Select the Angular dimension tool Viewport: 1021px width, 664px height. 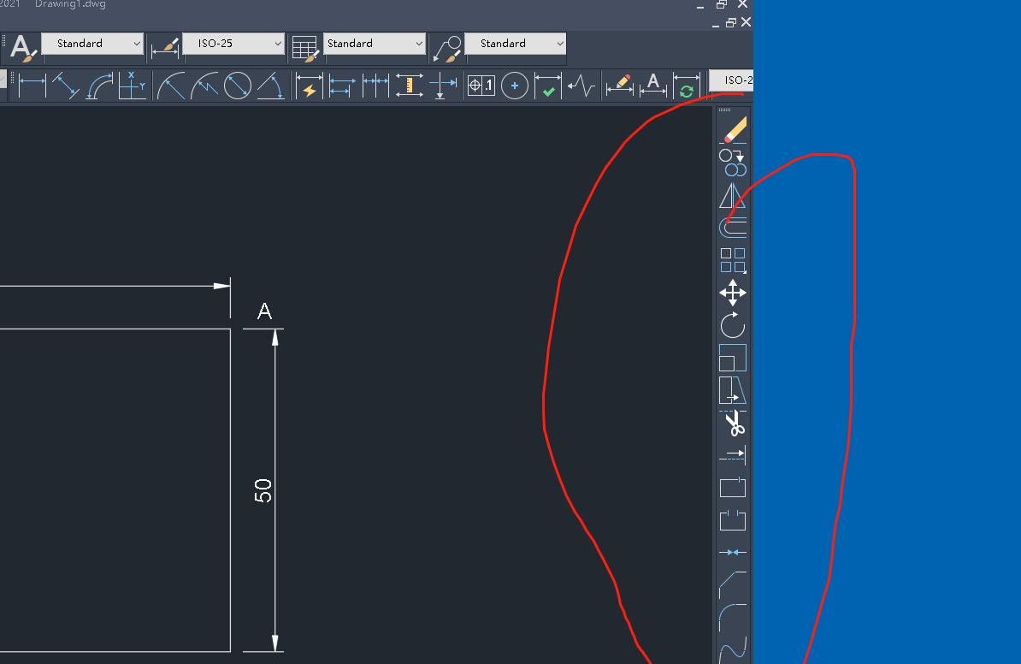tap(271, 86)
